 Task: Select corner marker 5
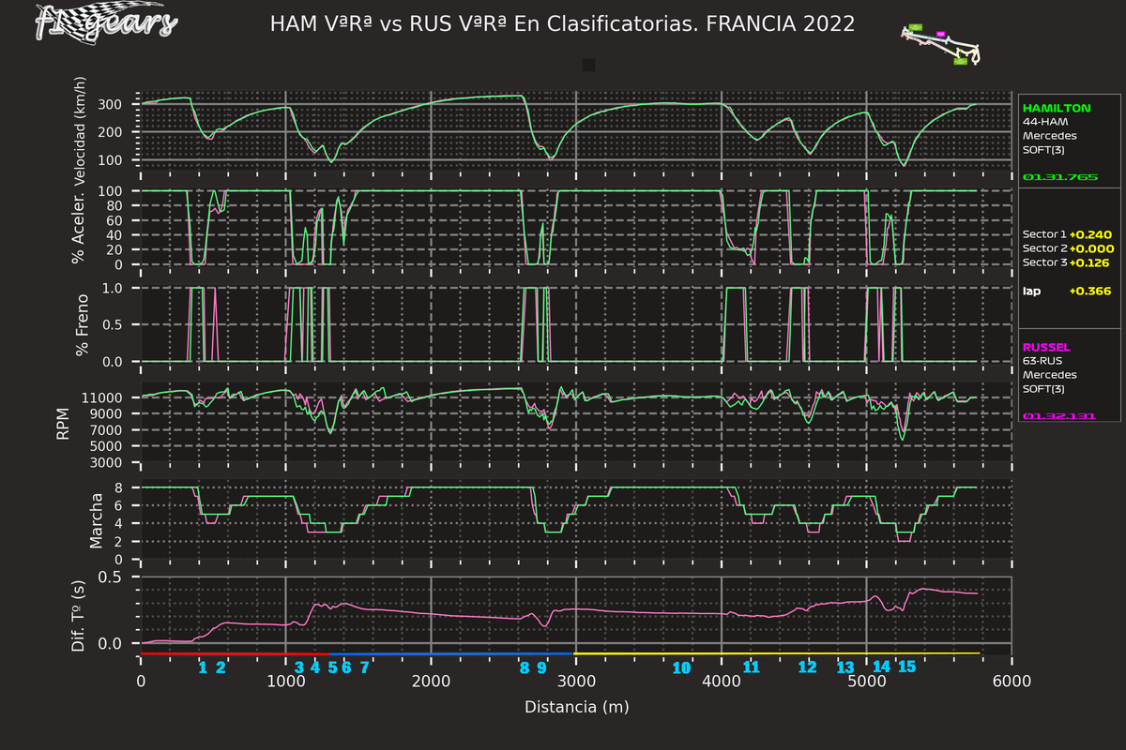332,667
